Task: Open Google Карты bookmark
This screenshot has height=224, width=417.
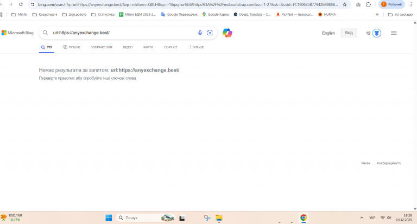Action: pos(215,15)
